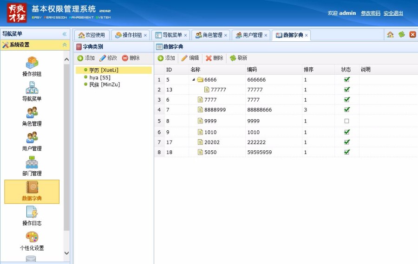The width and height of the screenshot is (418, 264).
Task: Select hya [55] category
Action: 100,77
